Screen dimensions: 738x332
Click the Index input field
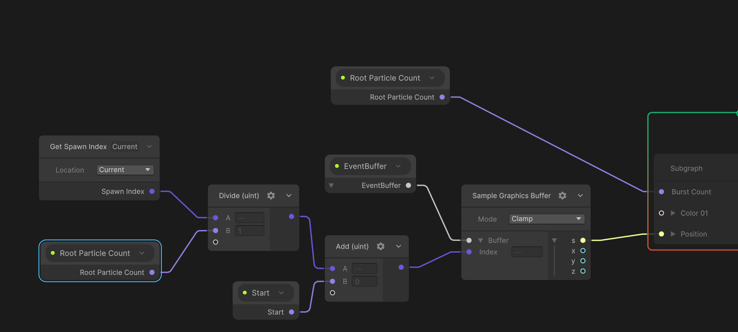click(527, 252)
